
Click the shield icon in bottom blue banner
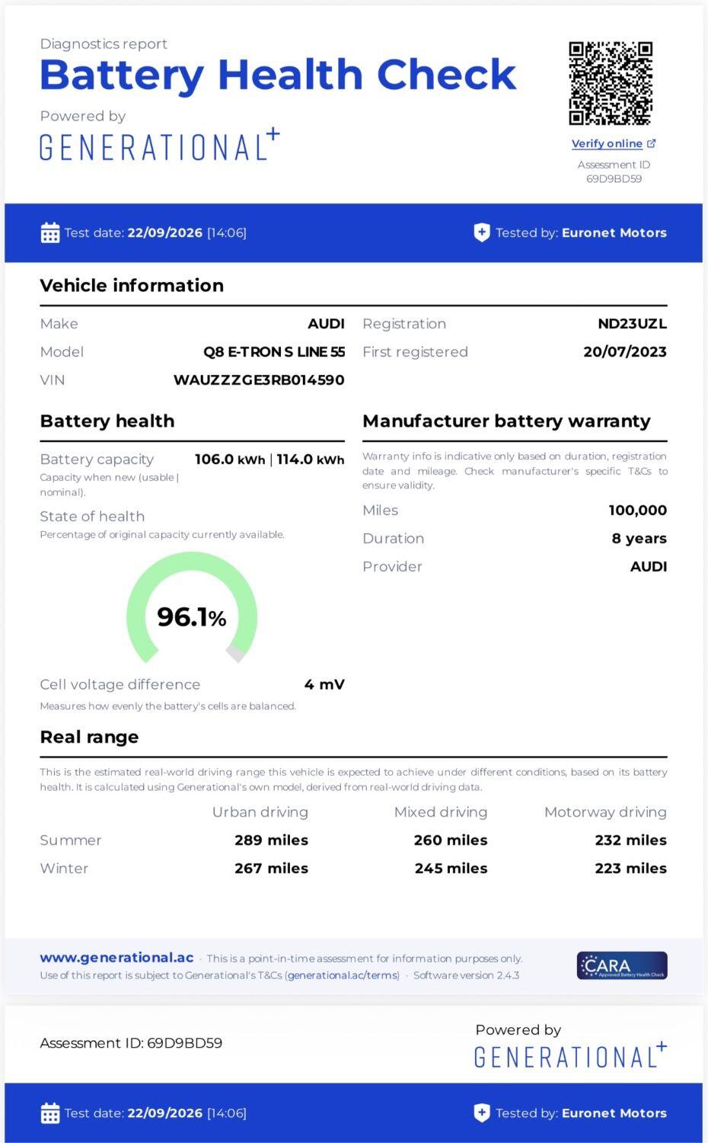[x=481, y=1113]
